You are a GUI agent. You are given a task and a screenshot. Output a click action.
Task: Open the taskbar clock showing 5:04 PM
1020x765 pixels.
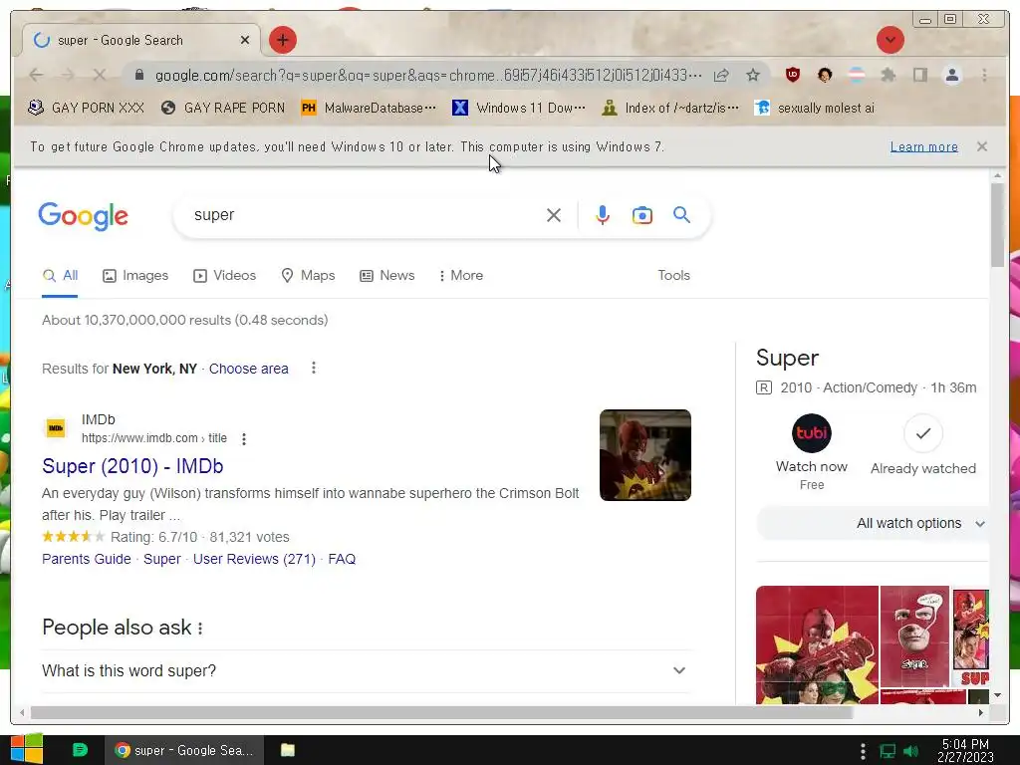tap(965, 750)
